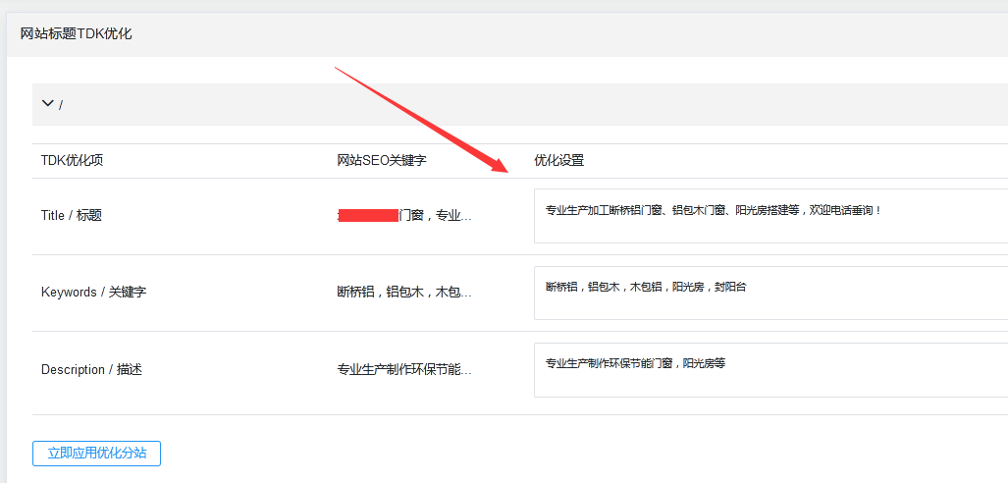1008x483 pixels.
Task: Select the "Title / 标题" row label
Action: tap(72, 216)
